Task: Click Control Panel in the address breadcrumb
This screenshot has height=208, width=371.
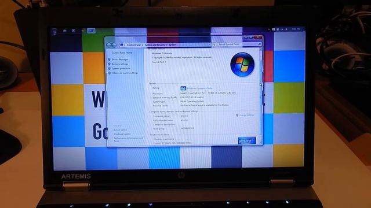Action: [134, 45]
